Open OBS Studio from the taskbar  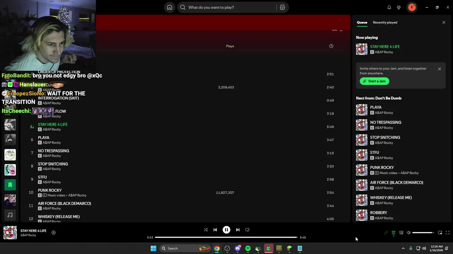click(x=227, y=248)
